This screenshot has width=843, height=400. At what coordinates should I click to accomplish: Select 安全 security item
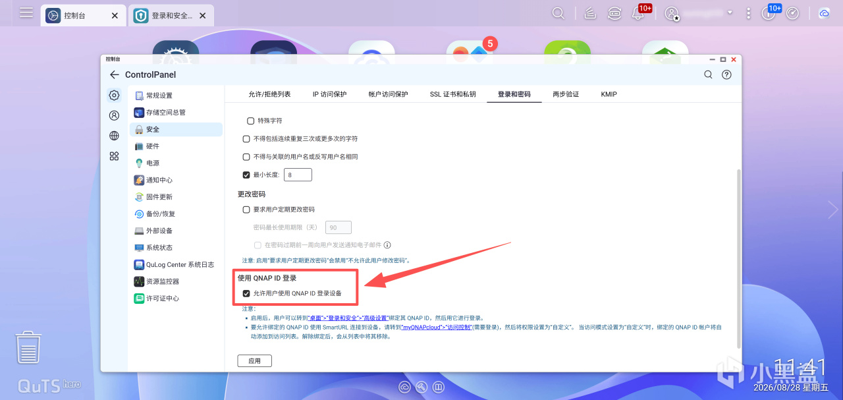pos(176,129)
